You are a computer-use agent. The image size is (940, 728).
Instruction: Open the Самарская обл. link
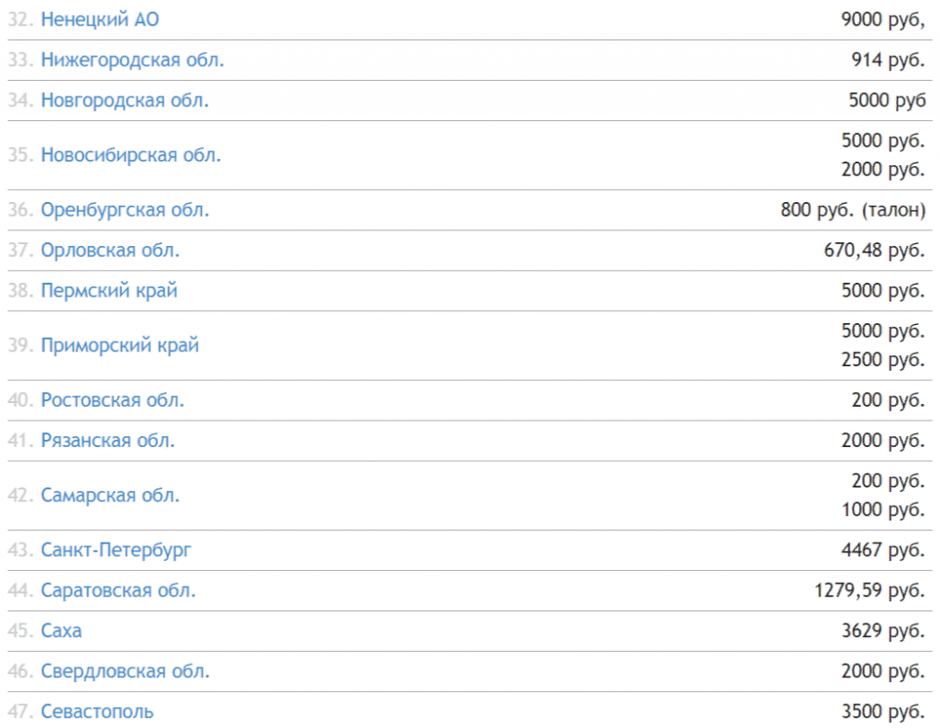click(110, 496)
